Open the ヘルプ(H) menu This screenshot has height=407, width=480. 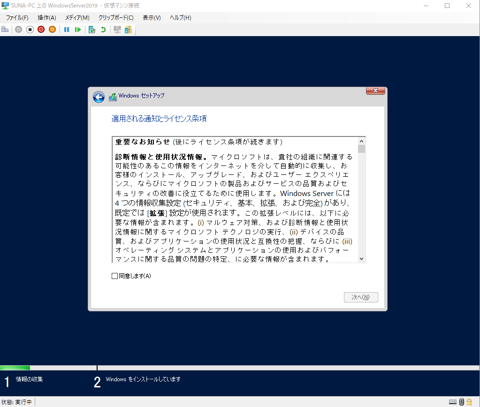point(180,18)
